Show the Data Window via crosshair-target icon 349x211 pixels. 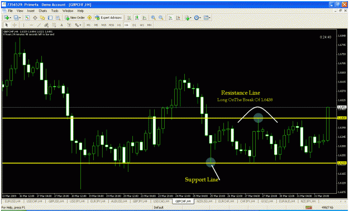point(35,18)
